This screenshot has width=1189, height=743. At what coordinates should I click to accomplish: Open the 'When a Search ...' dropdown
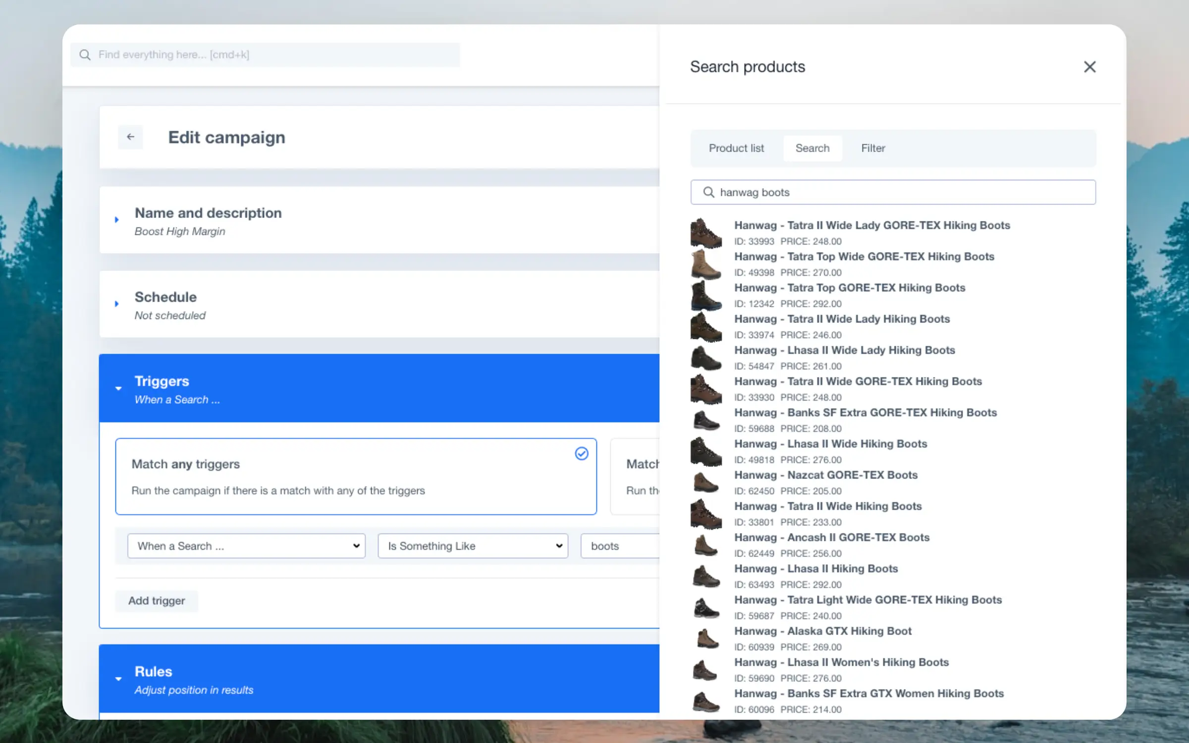pyautogui.click(x=246, y=545)
